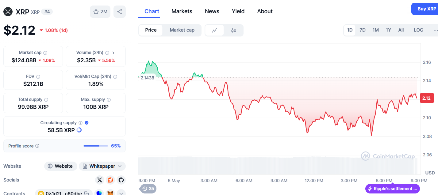Click the FDV info icon
Viewport: 438px width, 195px height.
coord(38,77)
